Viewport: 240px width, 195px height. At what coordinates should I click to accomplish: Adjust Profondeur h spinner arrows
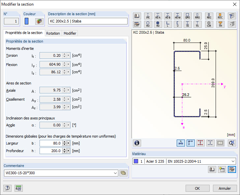pos(64,151)
